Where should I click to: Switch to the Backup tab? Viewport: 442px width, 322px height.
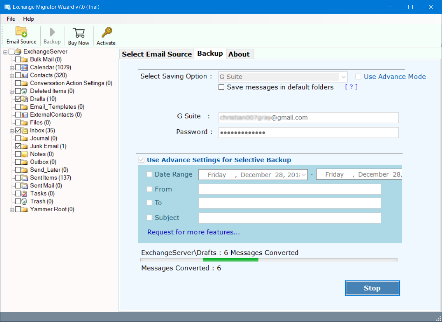tap(210, 54)
